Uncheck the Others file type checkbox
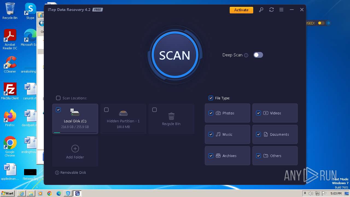Viewport: 350px width, 197px height. 258,156
